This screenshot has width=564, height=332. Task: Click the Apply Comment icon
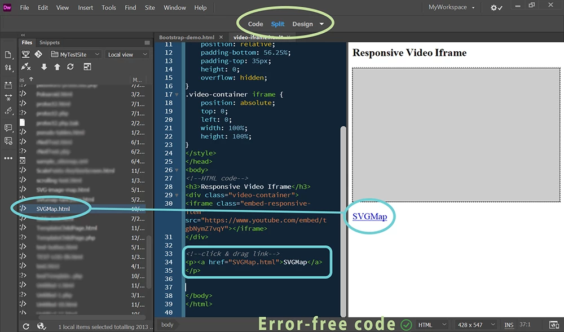[x=8, y=127]
